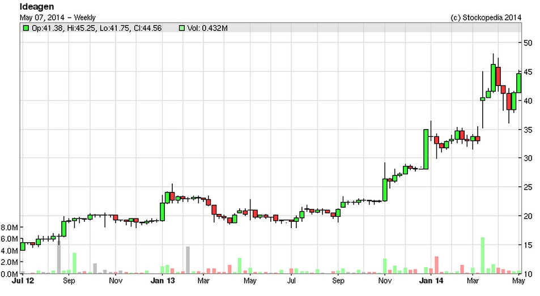Screen dimensions: 540x296
Task: Click the grey volume bar after Jan 13
Action: (x=188, y=260)
